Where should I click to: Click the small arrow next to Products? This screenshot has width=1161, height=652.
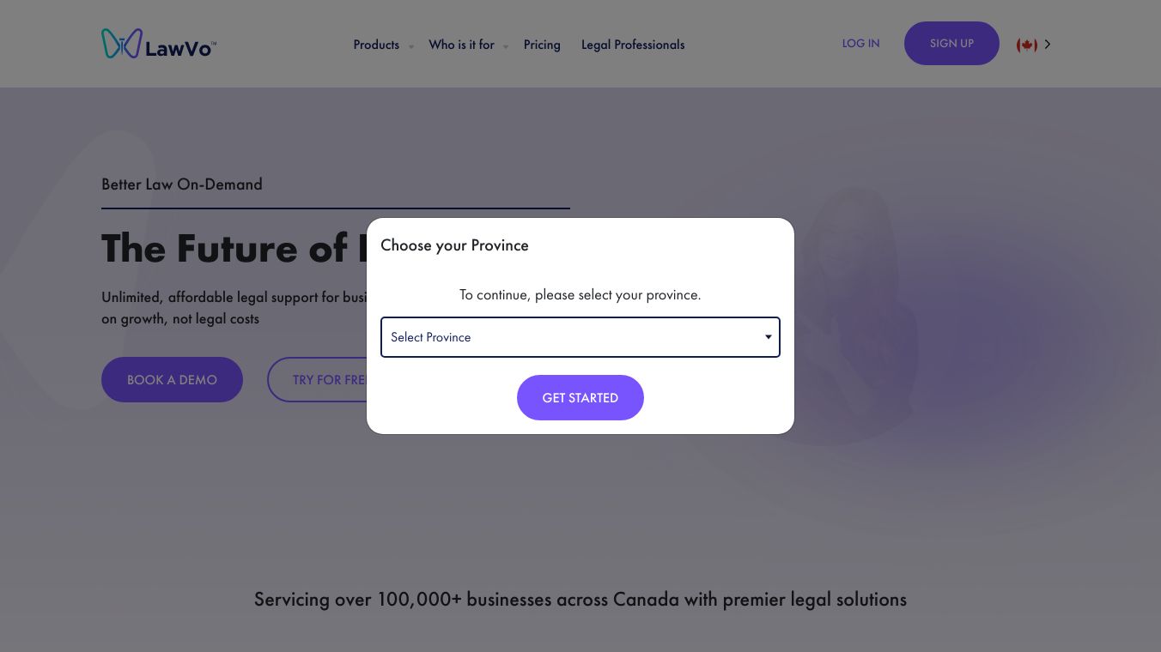410,46
